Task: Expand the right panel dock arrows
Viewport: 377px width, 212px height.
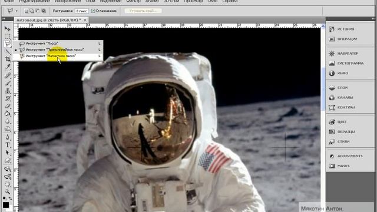Action: (373, 18)
